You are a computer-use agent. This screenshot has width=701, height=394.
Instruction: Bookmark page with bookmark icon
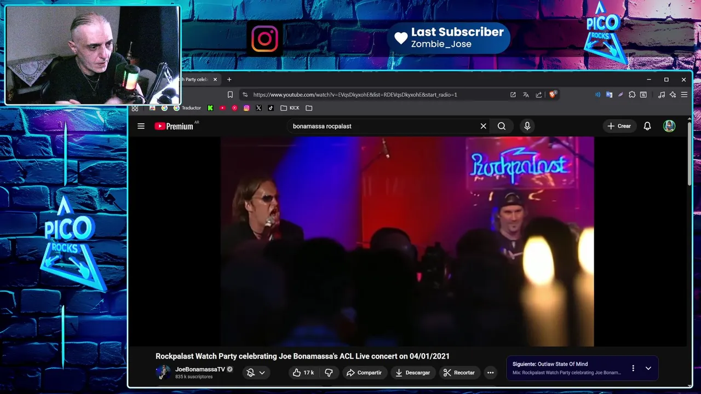click(x=230, y=95)
